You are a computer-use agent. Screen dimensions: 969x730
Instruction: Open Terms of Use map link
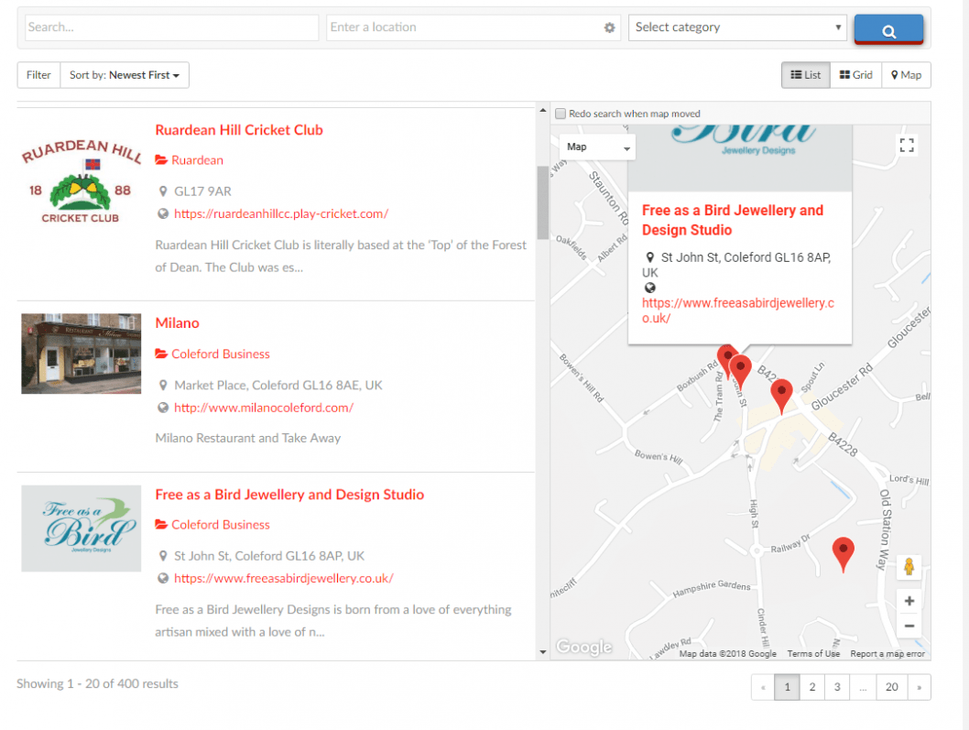tap(813, 653)
